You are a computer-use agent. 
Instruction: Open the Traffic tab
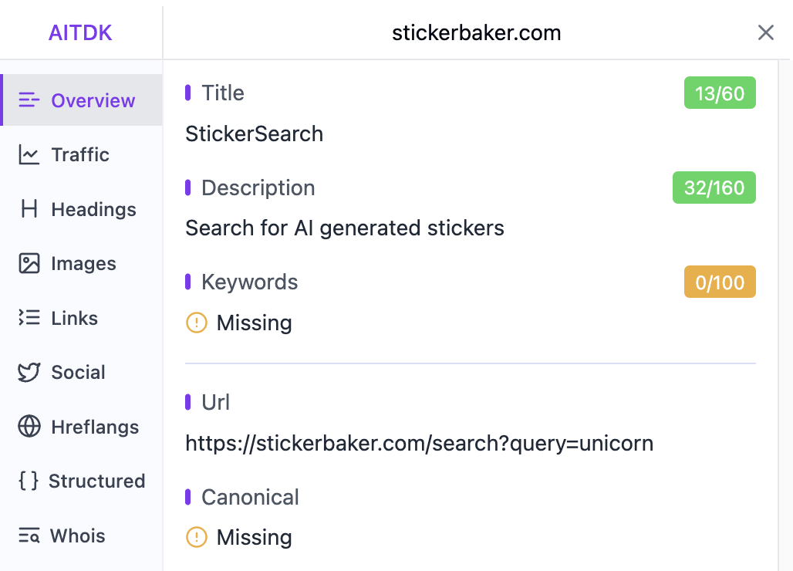(x=80, y=155)
